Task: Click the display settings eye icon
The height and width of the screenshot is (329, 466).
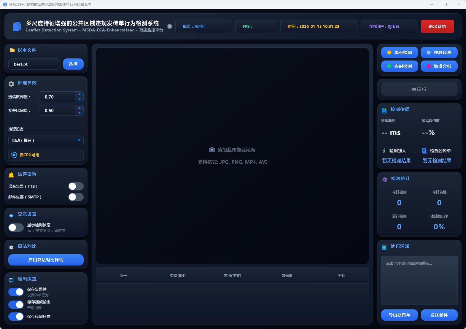Action: [x=11, y=216]
